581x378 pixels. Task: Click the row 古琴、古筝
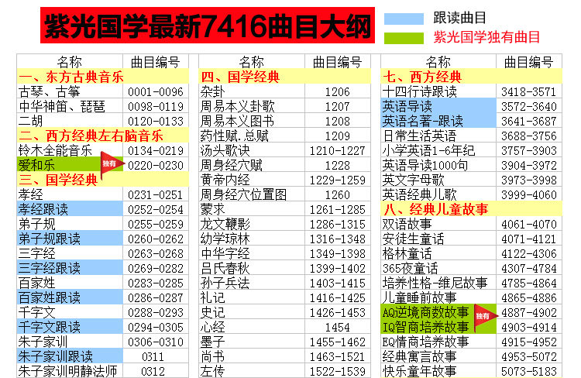coord(102,91)
